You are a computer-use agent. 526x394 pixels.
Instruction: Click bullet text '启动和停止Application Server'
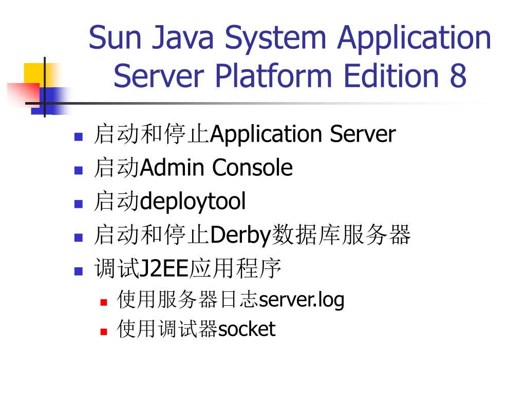[245, 134]
